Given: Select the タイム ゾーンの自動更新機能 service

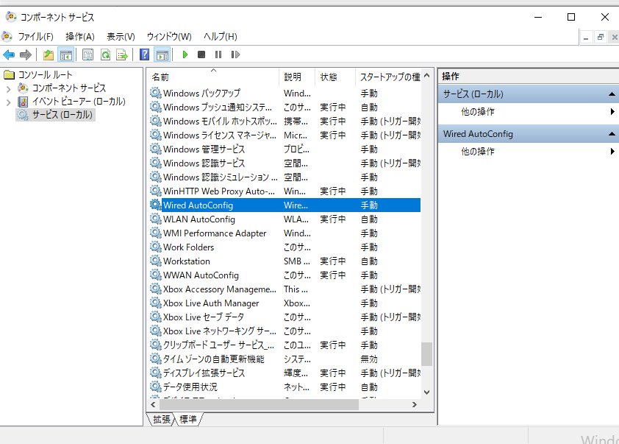Looking at the screenshot, I should [285, 359].
